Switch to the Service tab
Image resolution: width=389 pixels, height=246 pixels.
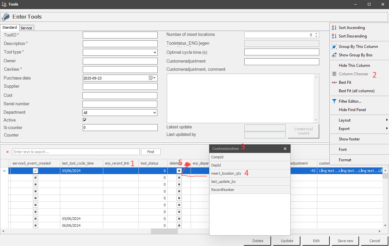26,28
